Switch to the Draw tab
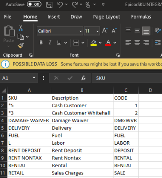Screen dimensions: 162x178 76,17
